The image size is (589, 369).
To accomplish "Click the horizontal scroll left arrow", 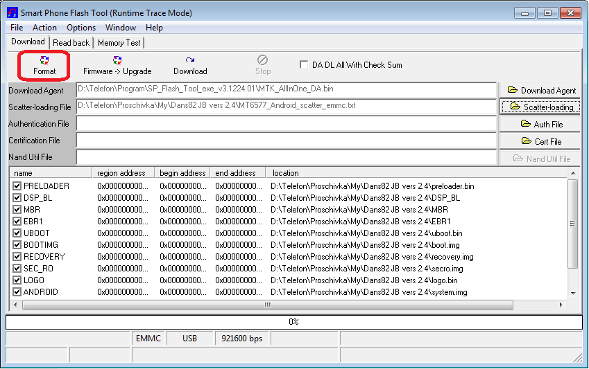I will point(15,305).
